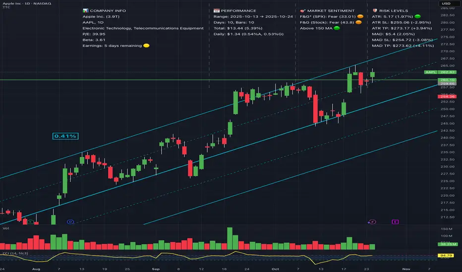
Task: Click the orange F&G (SPX) fear dot
Action: pos(360,16)
